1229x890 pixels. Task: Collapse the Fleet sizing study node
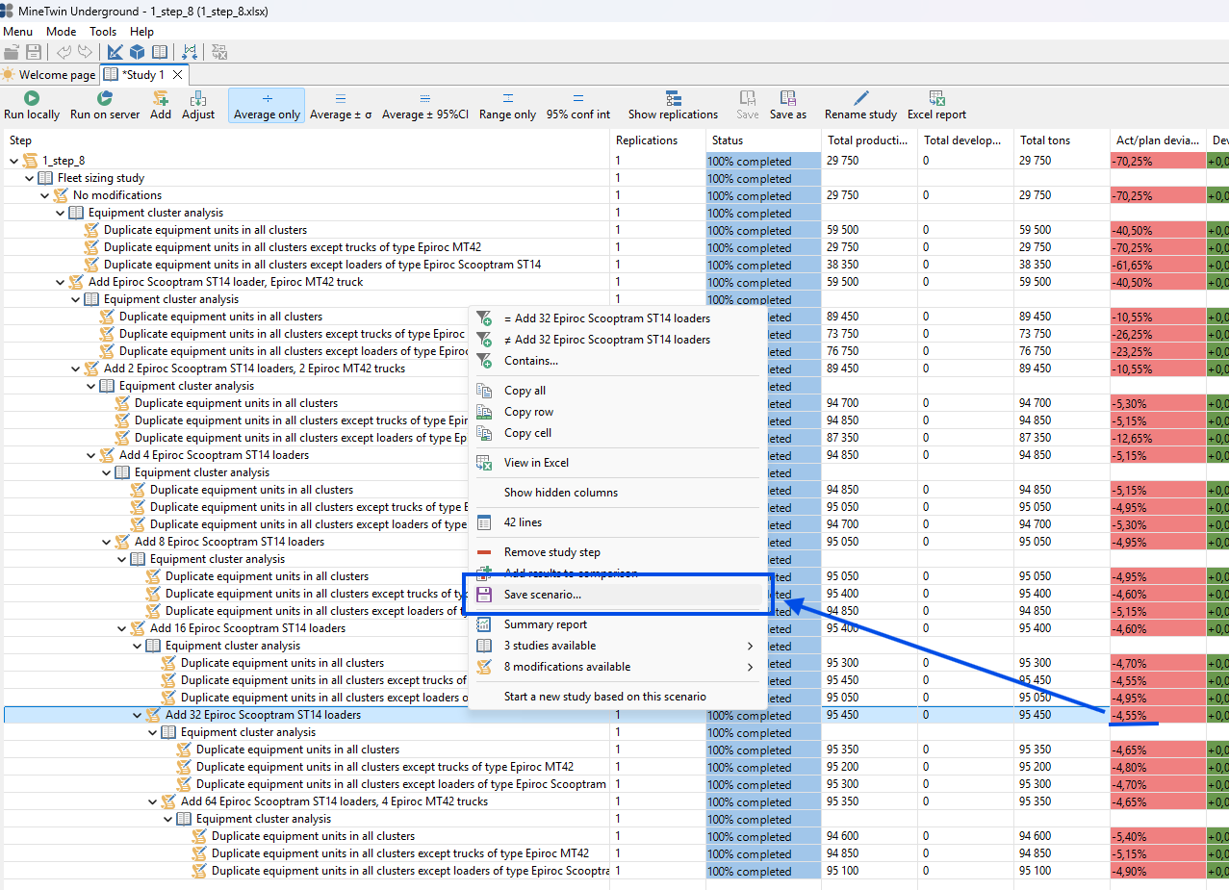(29, 178)
